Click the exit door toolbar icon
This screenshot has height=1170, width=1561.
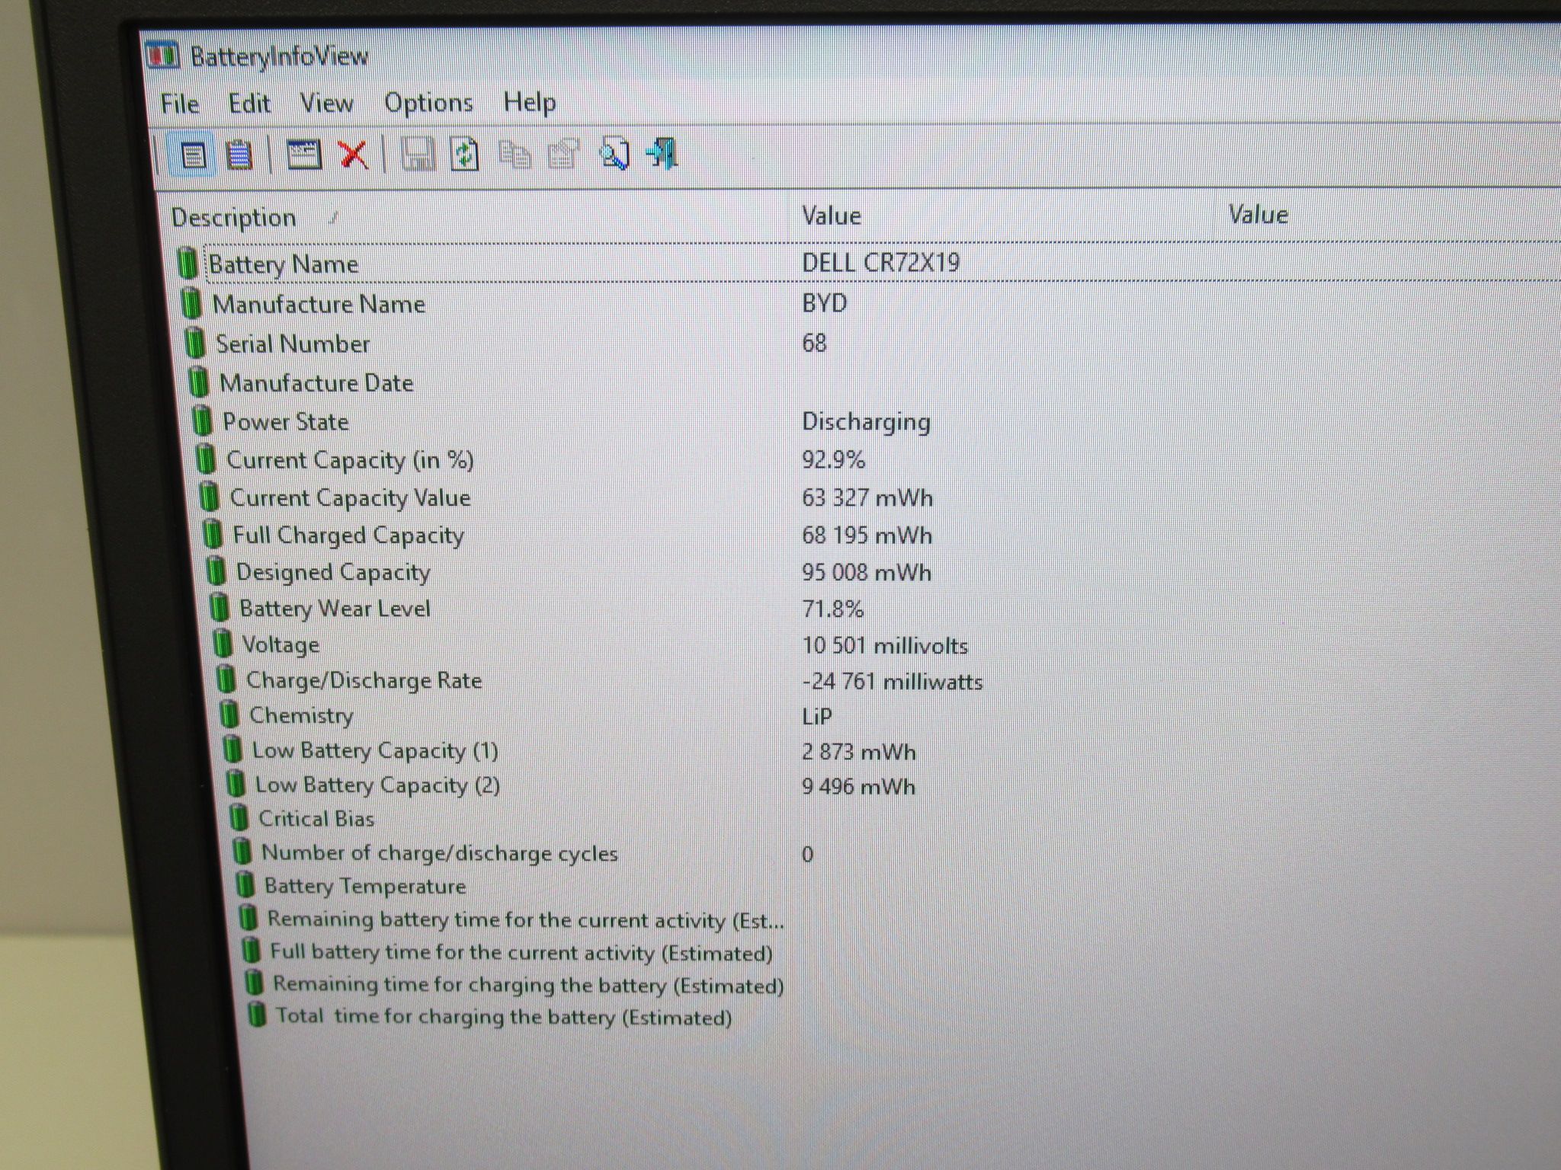(662, 153)
